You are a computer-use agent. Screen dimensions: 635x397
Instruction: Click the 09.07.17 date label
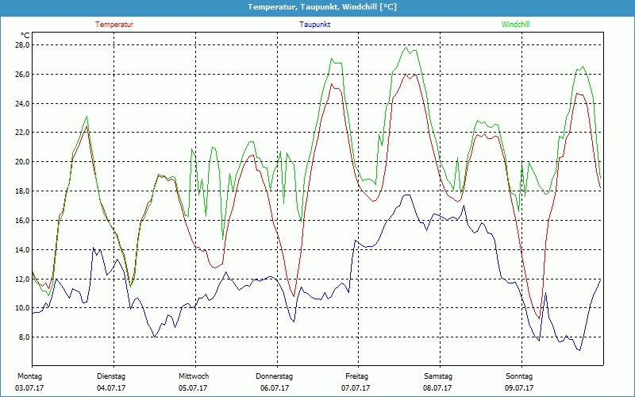519,388
